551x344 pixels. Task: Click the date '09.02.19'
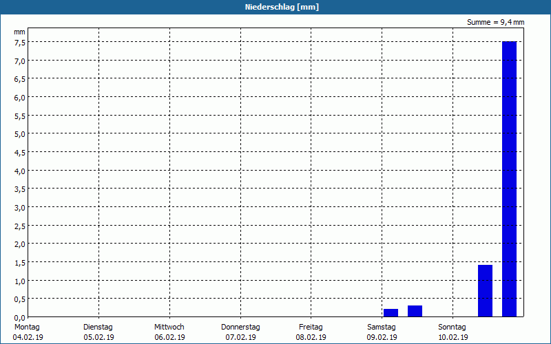pyautogui.click(x=382, y=337)
